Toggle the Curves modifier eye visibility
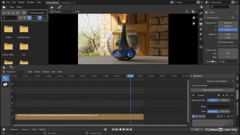This screenshot has width=240, height=135. click(x=219, y=95)
